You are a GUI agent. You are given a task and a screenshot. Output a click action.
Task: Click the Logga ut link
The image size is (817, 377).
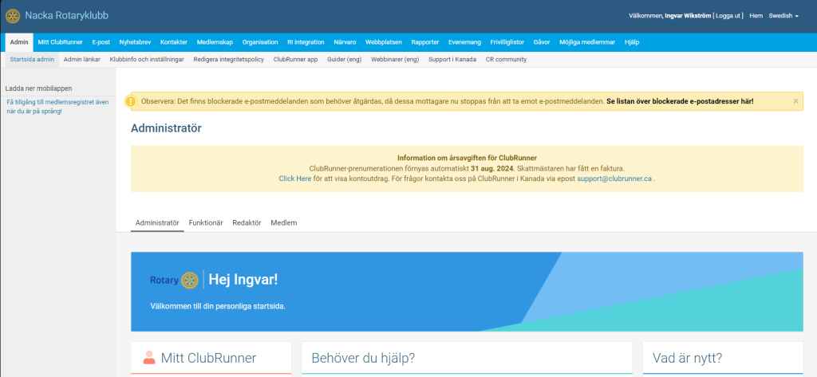pyautogui.click(x=728, y=16)
